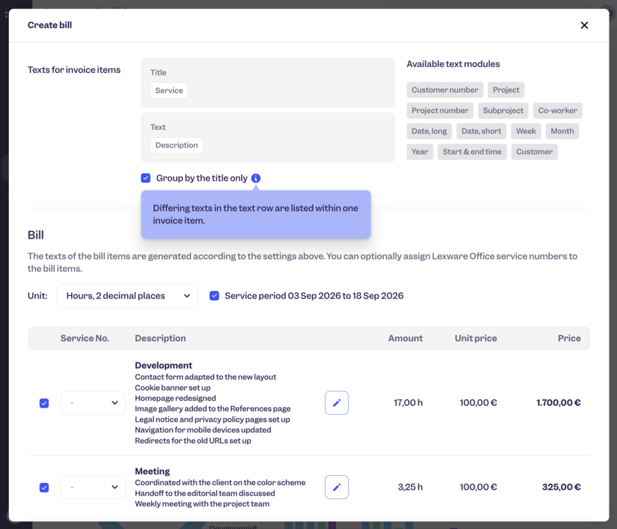
Task: Add the Date, short text module
Action: [x=481, y=131]
